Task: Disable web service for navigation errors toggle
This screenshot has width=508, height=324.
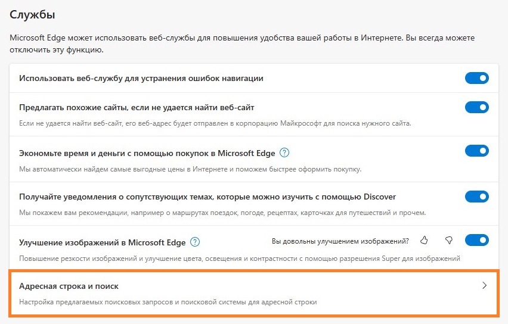Action: [x=476, y=78]
